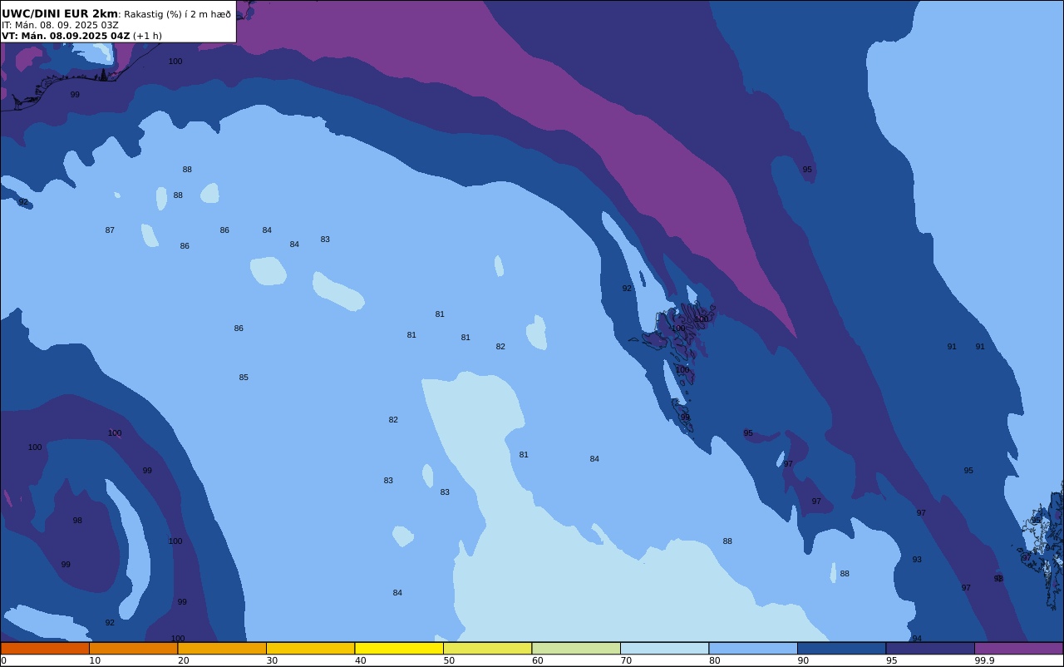Click the '85' humidity value on the map
The width and height of the screenshot is (1064, 667).
point(244,378)
